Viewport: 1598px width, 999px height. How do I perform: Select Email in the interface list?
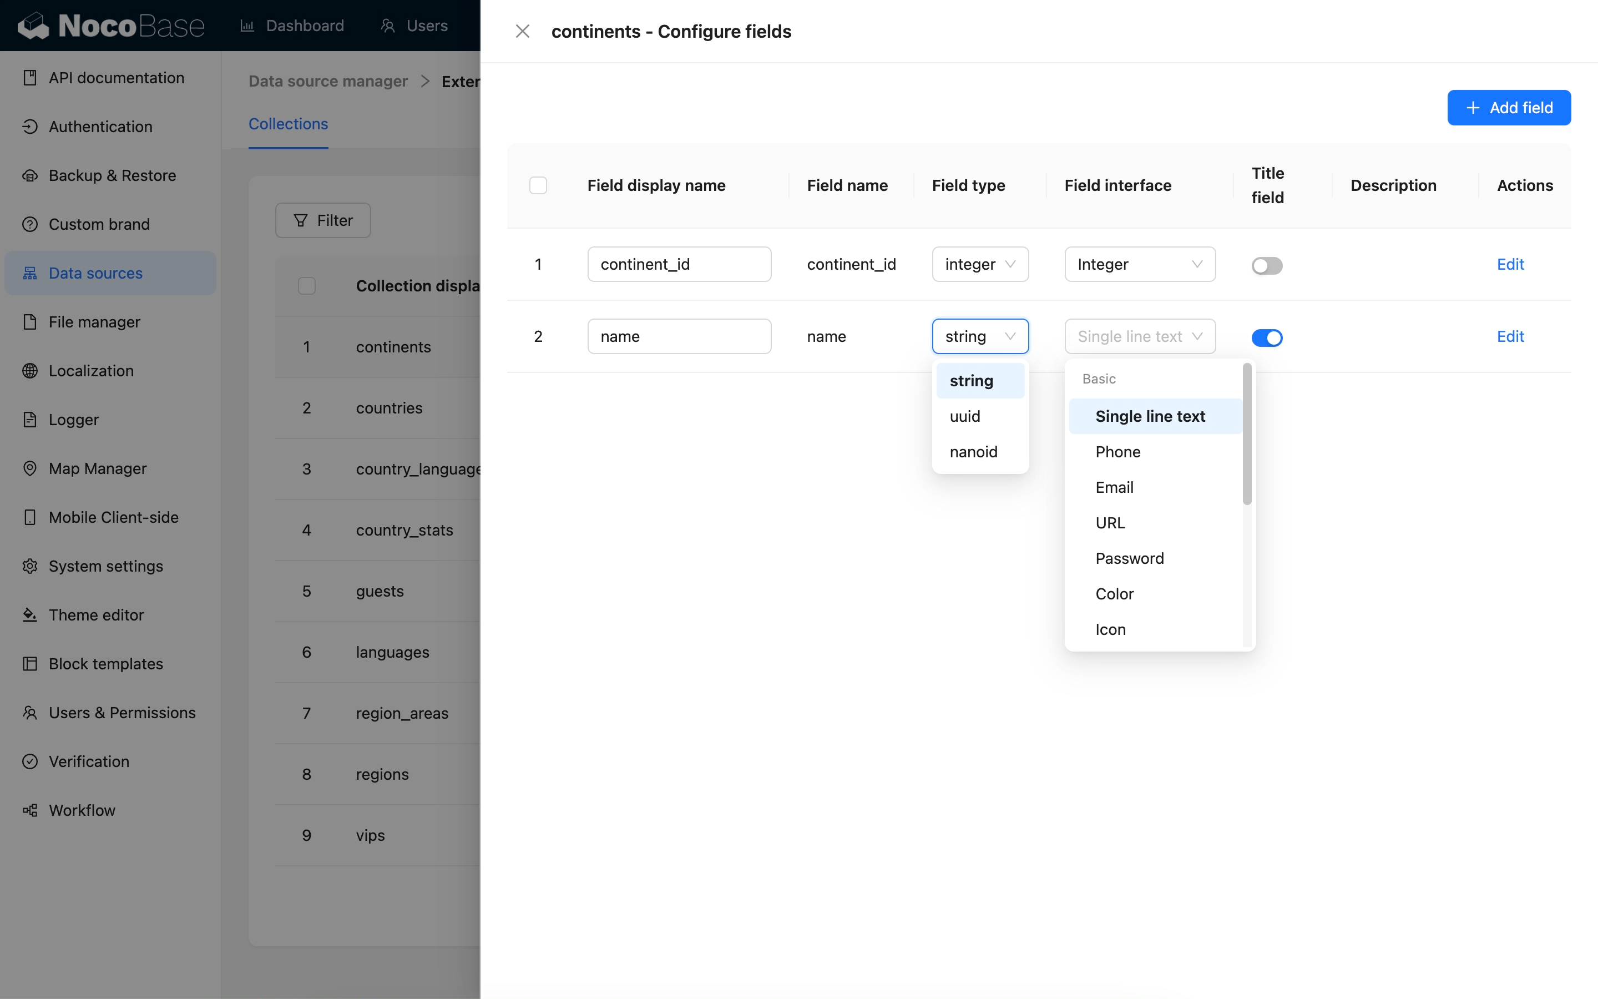(1114, 488)
